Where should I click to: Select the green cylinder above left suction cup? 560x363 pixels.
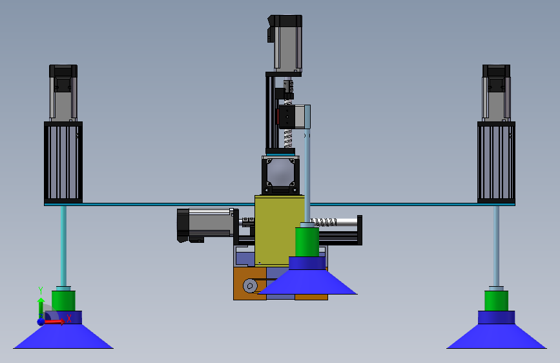click(x=63, y=300)
